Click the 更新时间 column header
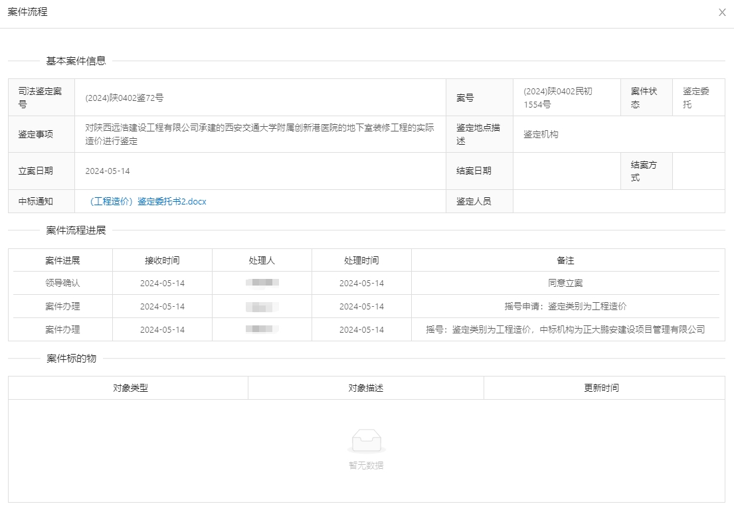The image size is (734, 510). pos(601,388)
